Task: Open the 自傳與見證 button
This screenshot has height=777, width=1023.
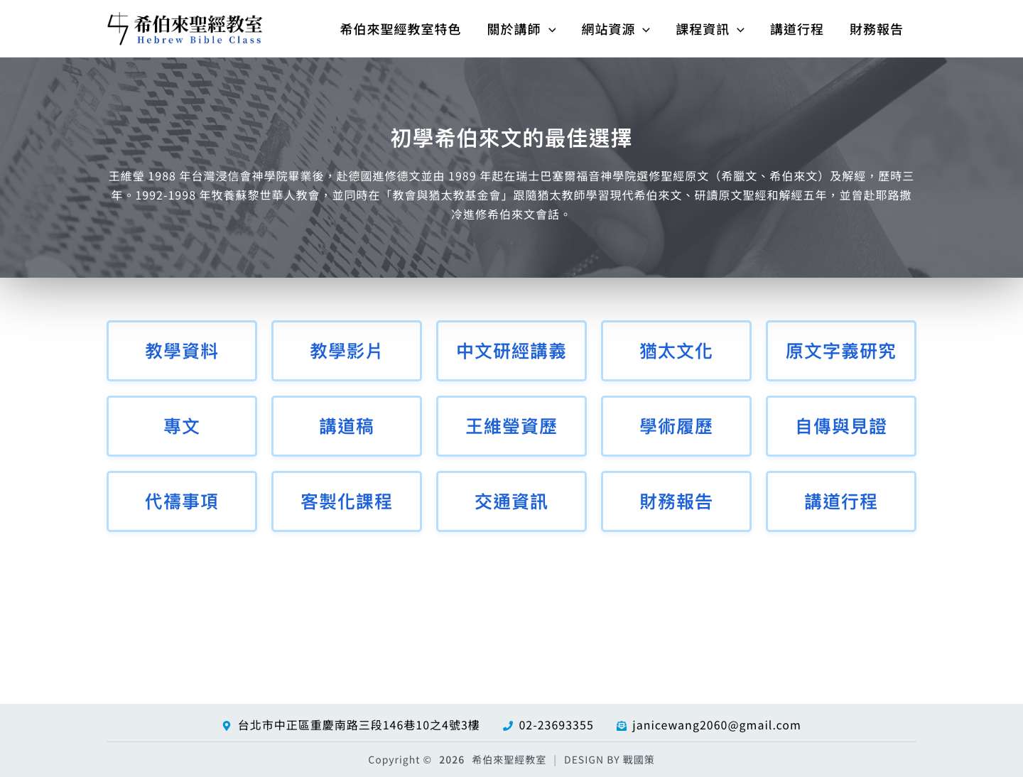Action: [x=841, y=426]
